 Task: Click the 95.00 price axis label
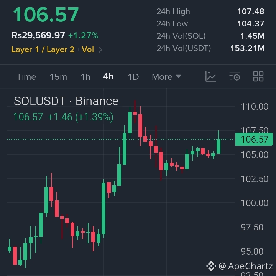pyautogui.click(x=252, y=251)
